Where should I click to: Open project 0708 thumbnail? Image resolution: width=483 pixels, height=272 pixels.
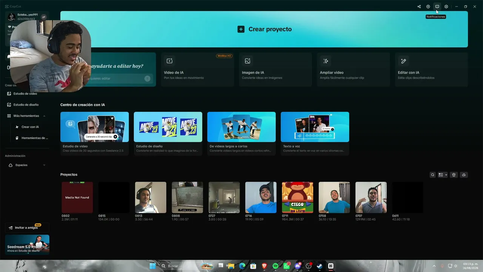(x=334, y=197)
